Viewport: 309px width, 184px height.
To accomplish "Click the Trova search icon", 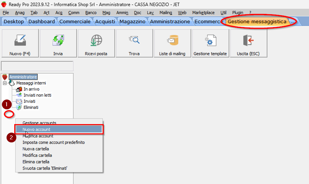I will [134, 40].
